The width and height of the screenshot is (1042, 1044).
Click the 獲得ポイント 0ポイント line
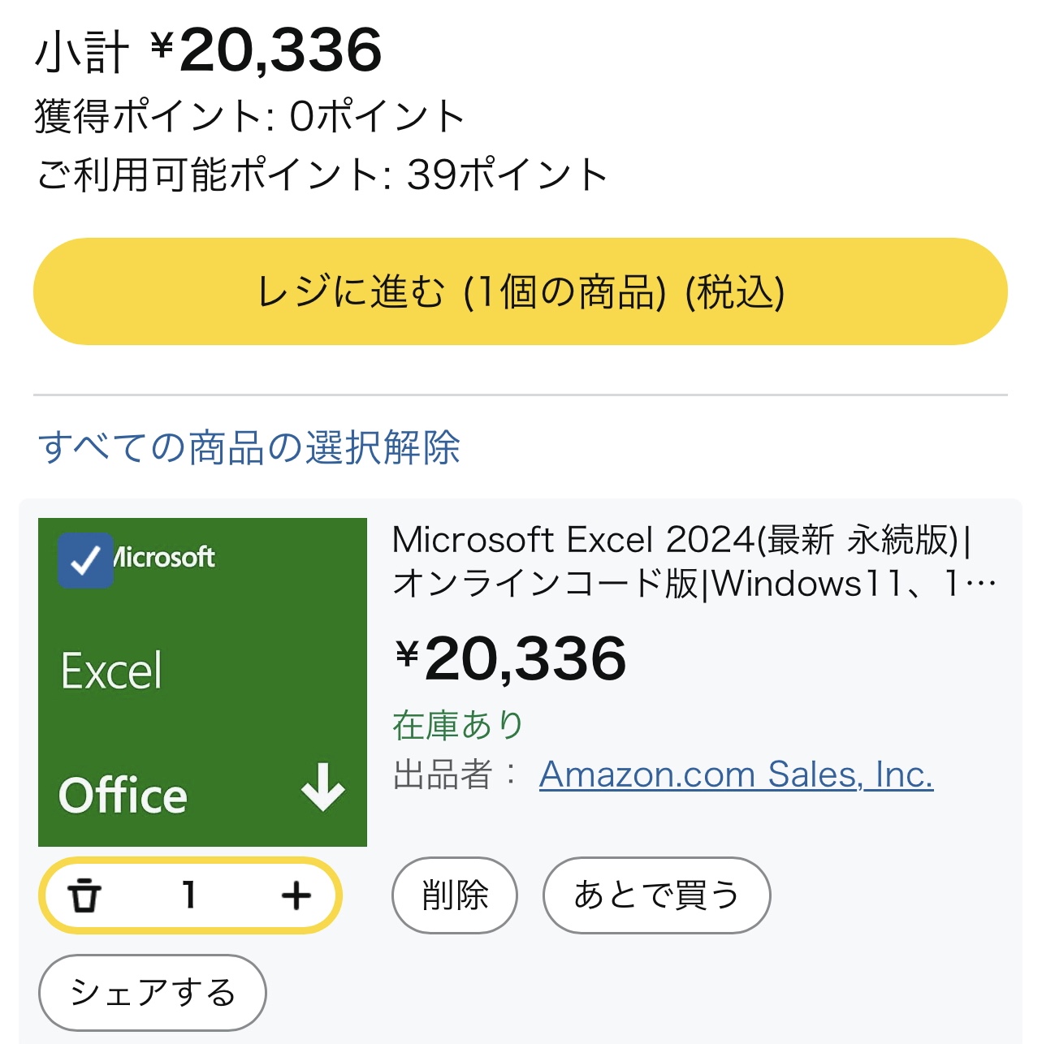pos(250,116)
